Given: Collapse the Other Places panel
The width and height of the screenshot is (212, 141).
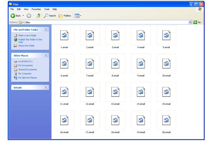Looking at the screenshot, I should point(46,55).
